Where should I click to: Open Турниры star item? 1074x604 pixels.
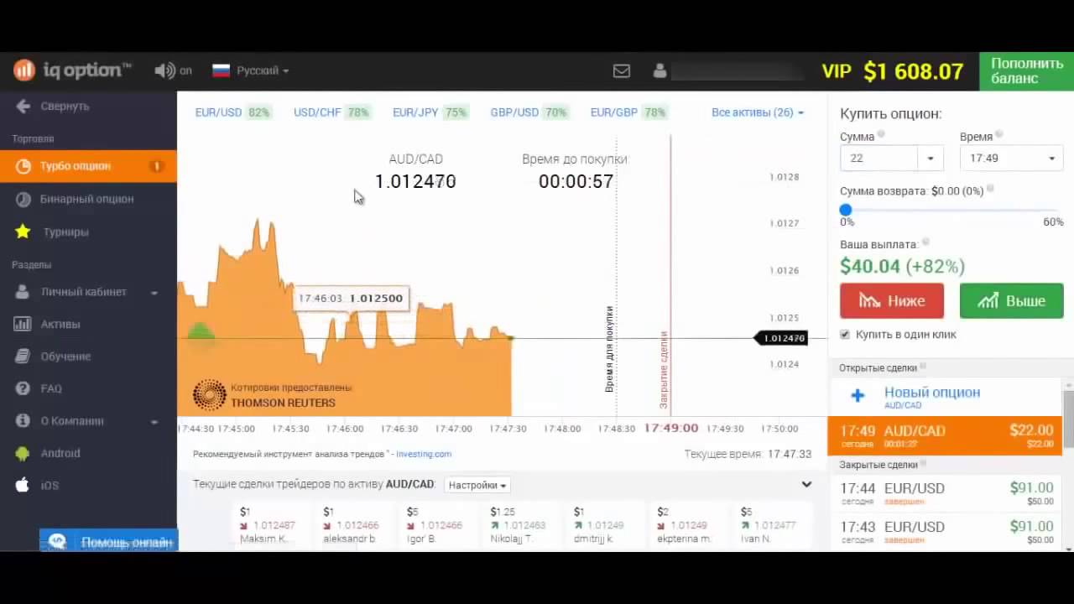(x=88, y=232)
